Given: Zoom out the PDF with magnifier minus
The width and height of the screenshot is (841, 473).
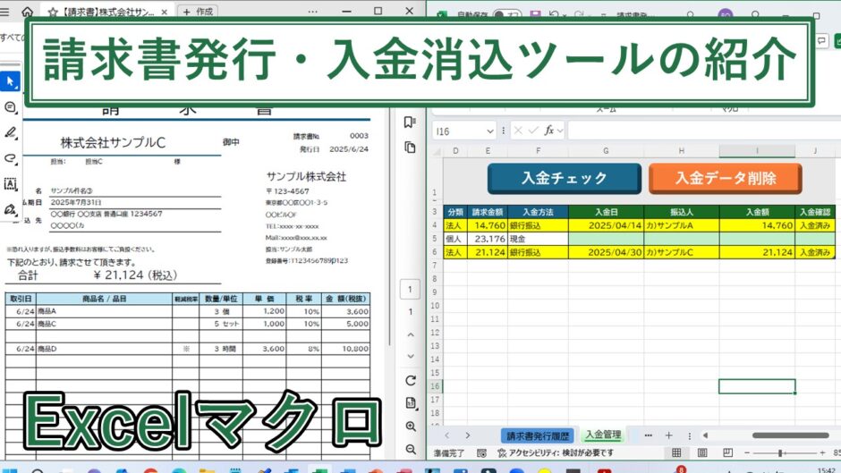Looking at the screenshot, I should [411, 450].
